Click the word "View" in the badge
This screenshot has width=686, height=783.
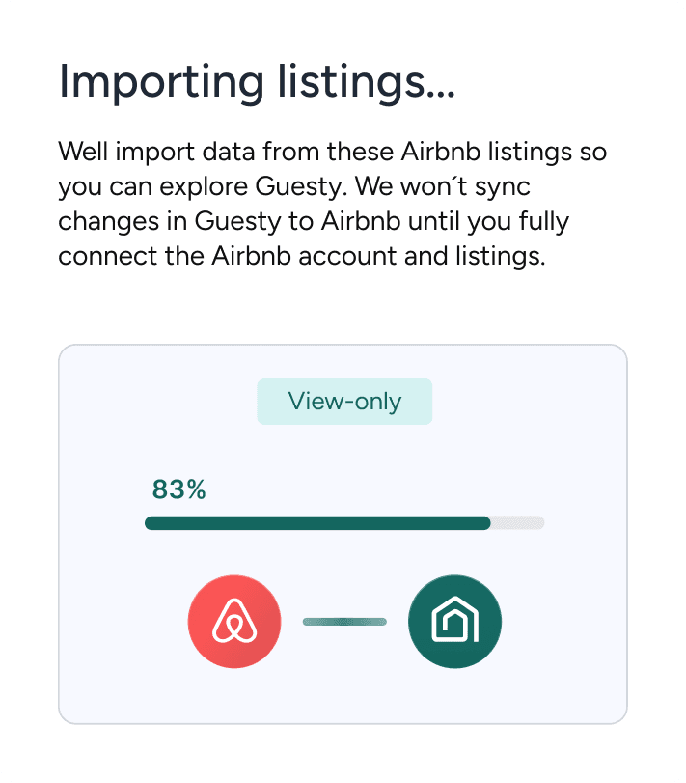tap(312, 402)
